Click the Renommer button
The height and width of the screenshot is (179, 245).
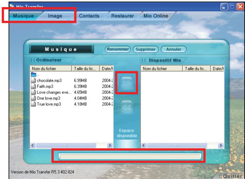118,49
